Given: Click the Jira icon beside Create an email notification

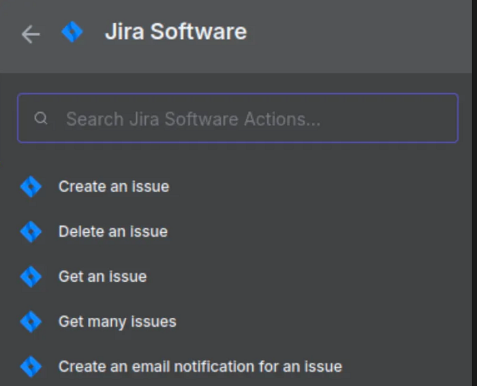Looking at the screenshot, I should (x=31, y=366).
